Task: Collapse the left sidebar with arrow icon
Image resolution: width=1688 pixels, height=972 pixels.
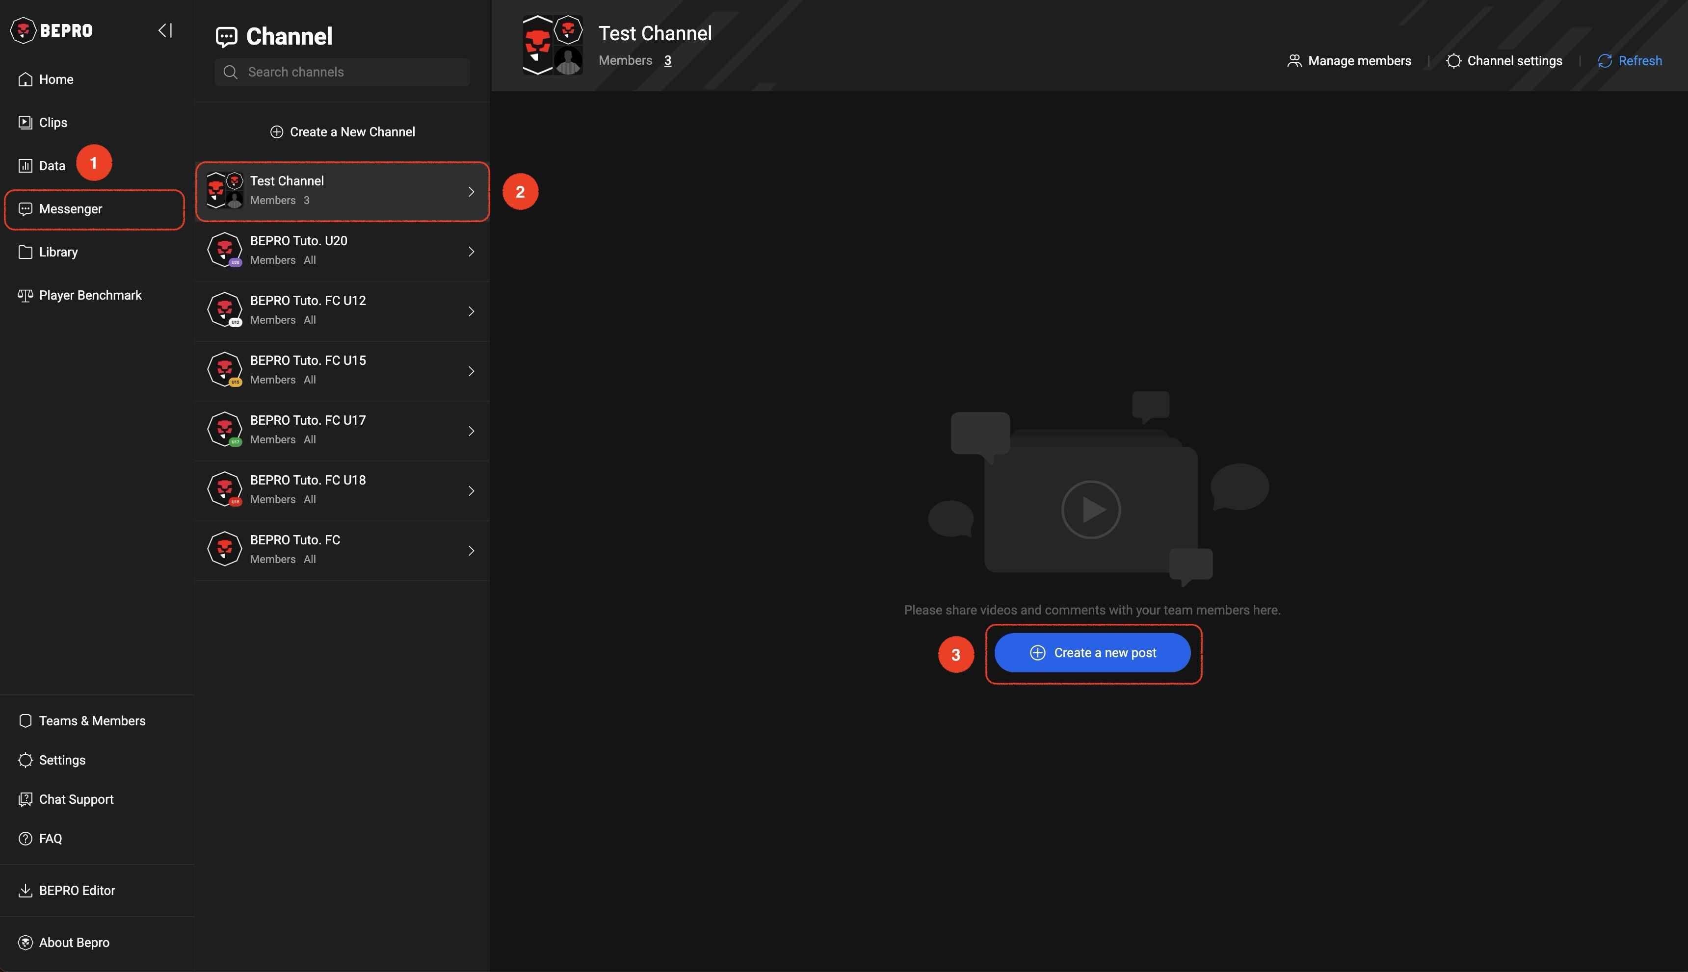Action: [165, 30]
